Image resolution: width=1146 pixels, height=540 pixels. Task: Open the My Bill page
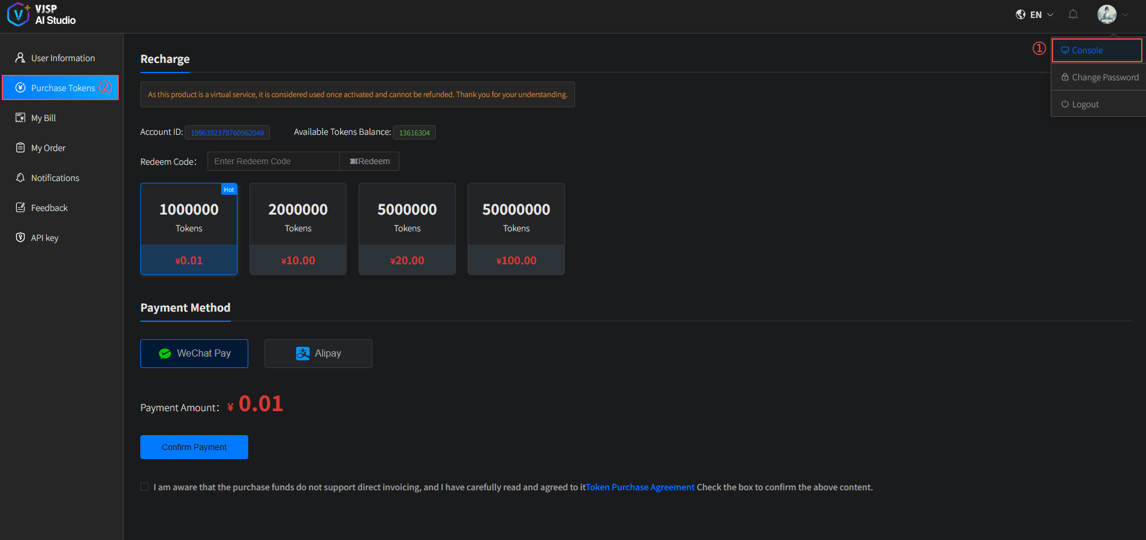43,118
